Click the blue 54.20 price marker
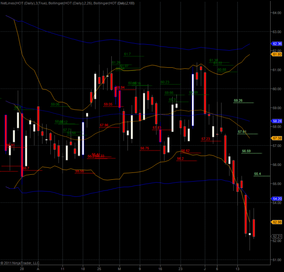Image resolution: width=284 pixels, height=272 pixels. 277,199
